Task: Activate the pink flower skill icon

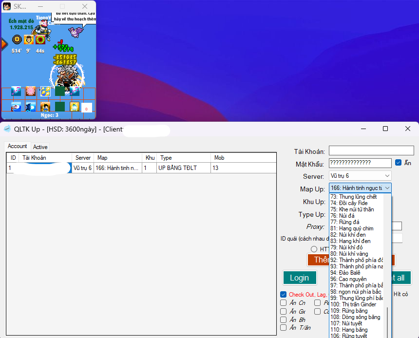Action: pyautogui.click(x=31, y=91)
